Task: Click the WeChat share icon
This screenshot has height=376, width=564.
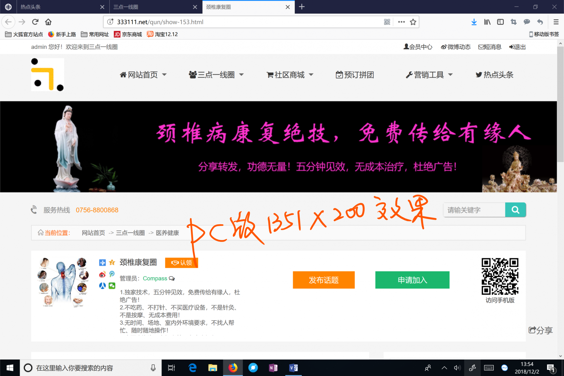Action: coord(112,285)
